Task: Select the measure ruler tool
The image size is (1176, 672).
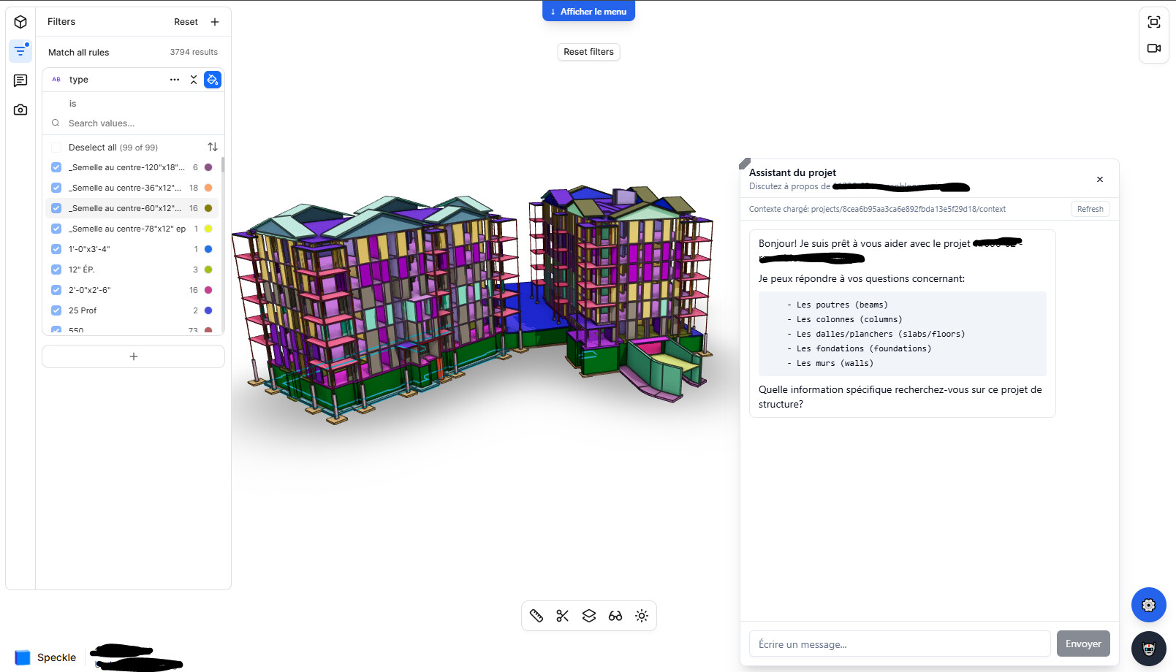Action: (x=536, y=616)
